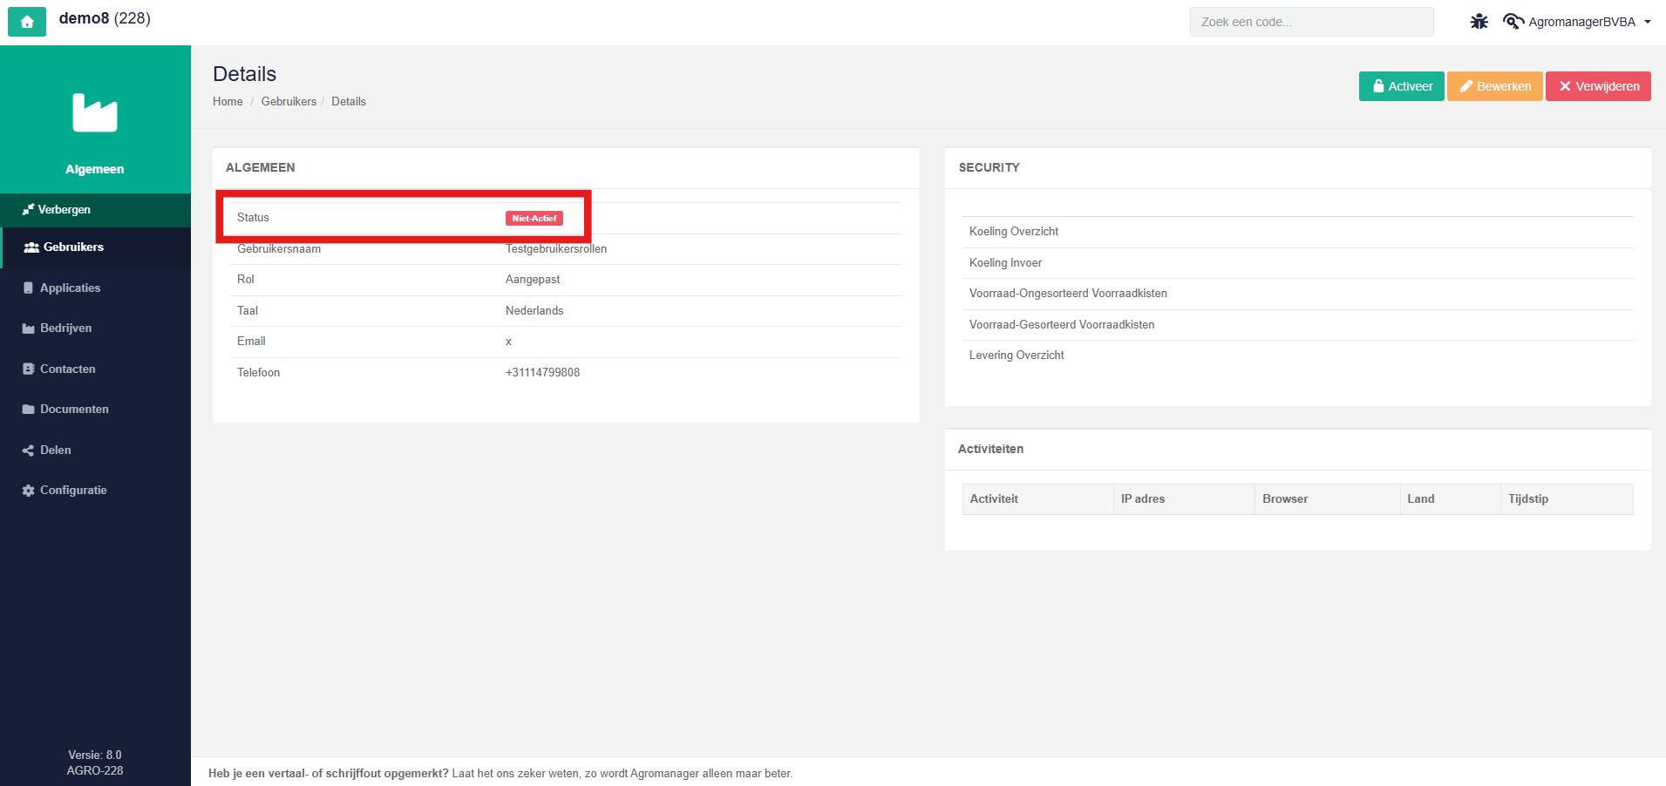Go to Gebruikers via breadcrumb
Viewport: 1666px width, 786px height.
289,102
